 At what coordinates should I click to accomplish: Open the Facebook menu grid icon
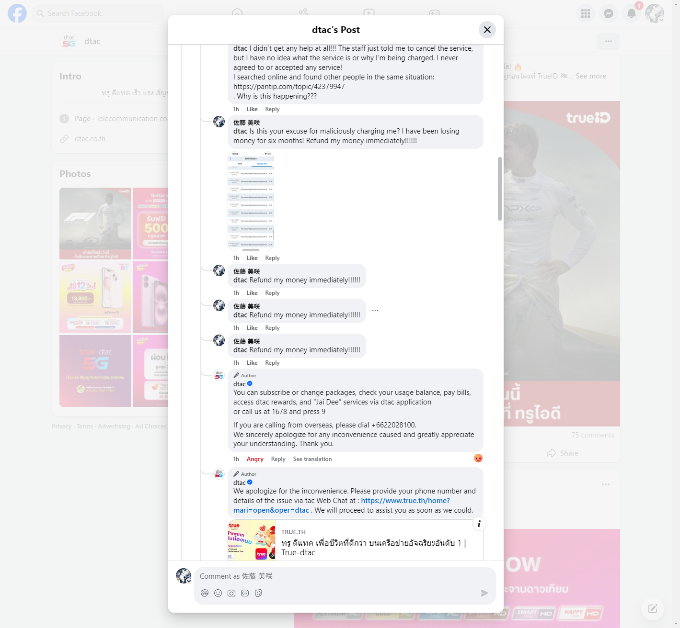coord(586,13)
